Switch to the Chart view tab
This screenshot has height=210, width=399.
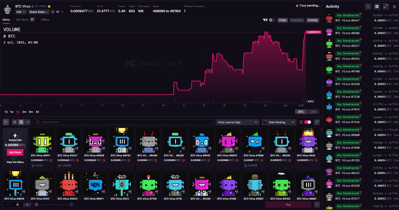pyautogui.click(x=283, y=20)
